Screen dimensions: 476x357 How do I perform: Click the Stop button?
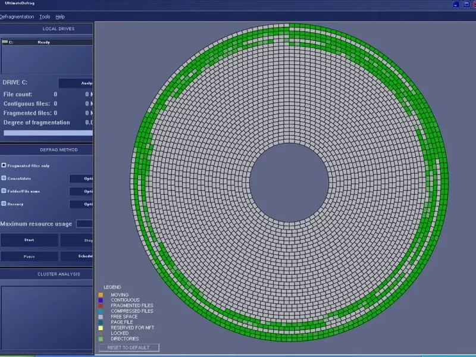click(77, 240)
